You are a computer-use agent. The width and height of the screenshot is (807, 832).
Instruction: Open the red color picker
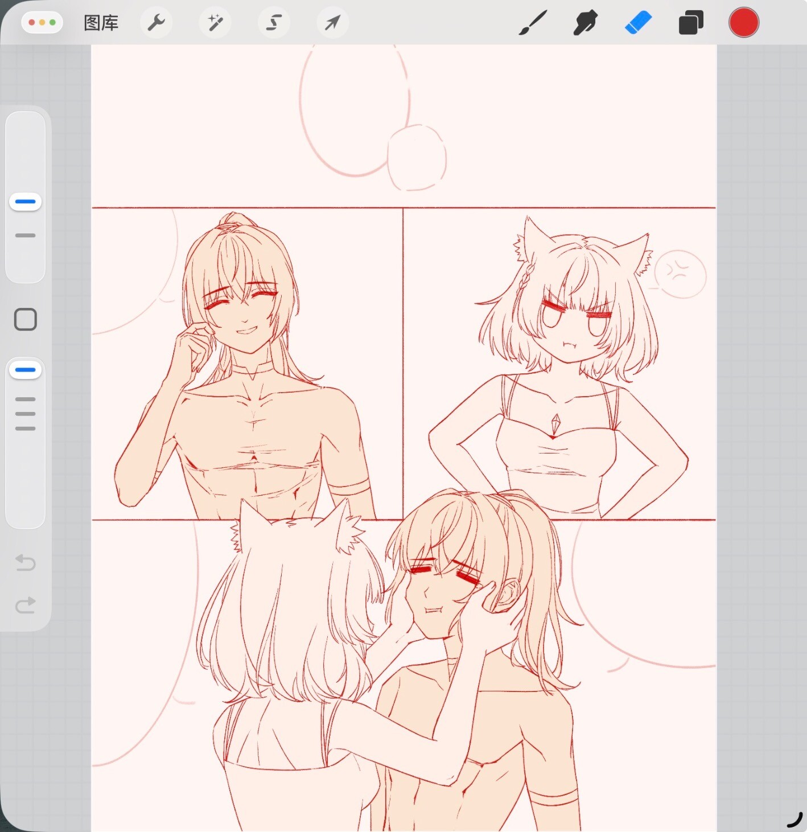coord(743,23)
